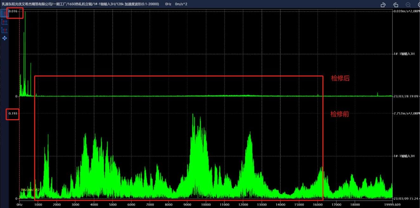Click the measurement path title text

80,4
